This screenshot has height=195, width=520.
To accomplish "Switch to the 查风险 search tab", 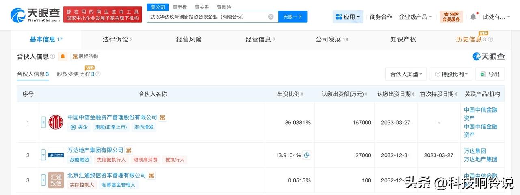I will click(x=223, y=7).
